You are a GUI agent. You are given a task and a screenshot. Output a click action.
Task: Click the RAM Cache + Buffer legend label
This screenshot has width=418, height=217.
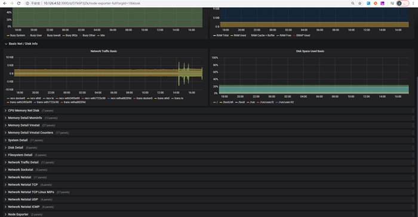point(263,35)
